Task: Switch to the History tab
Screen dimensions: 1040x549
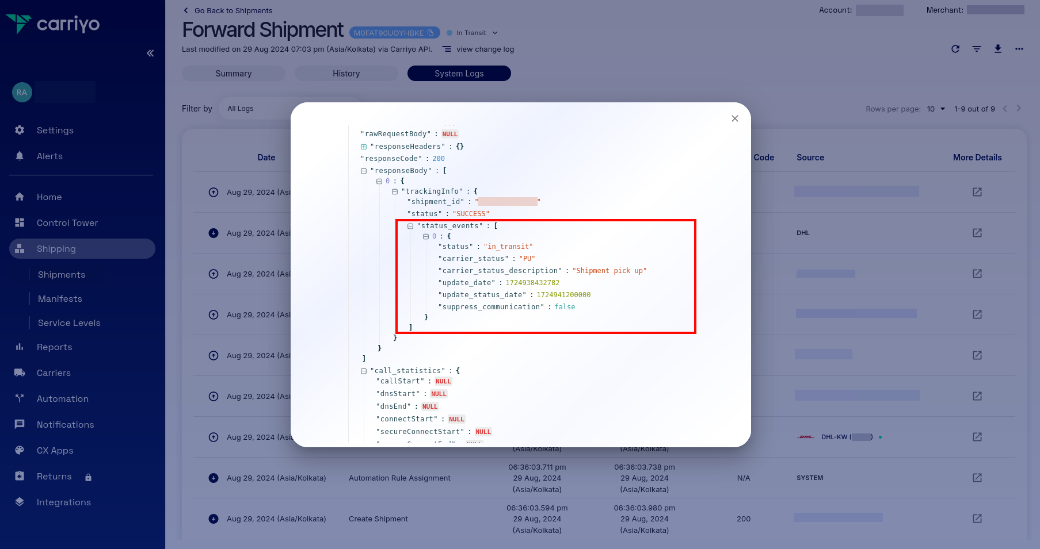Action: [346, 74]
